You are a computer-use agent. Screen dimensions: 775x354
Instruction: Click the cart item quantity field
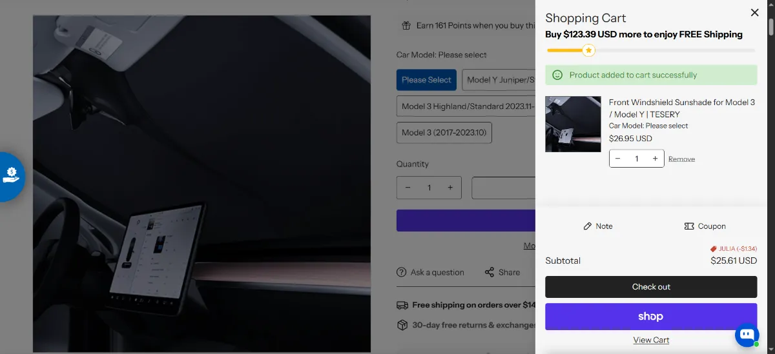coord(637,159)
